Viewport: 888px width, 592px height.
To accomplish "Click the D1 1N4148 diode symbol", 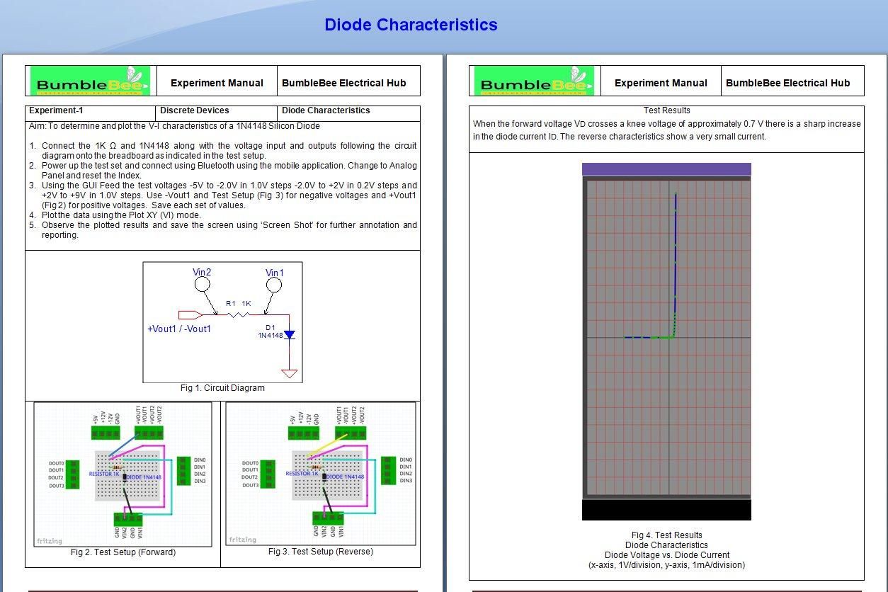I will click(289, 334).
